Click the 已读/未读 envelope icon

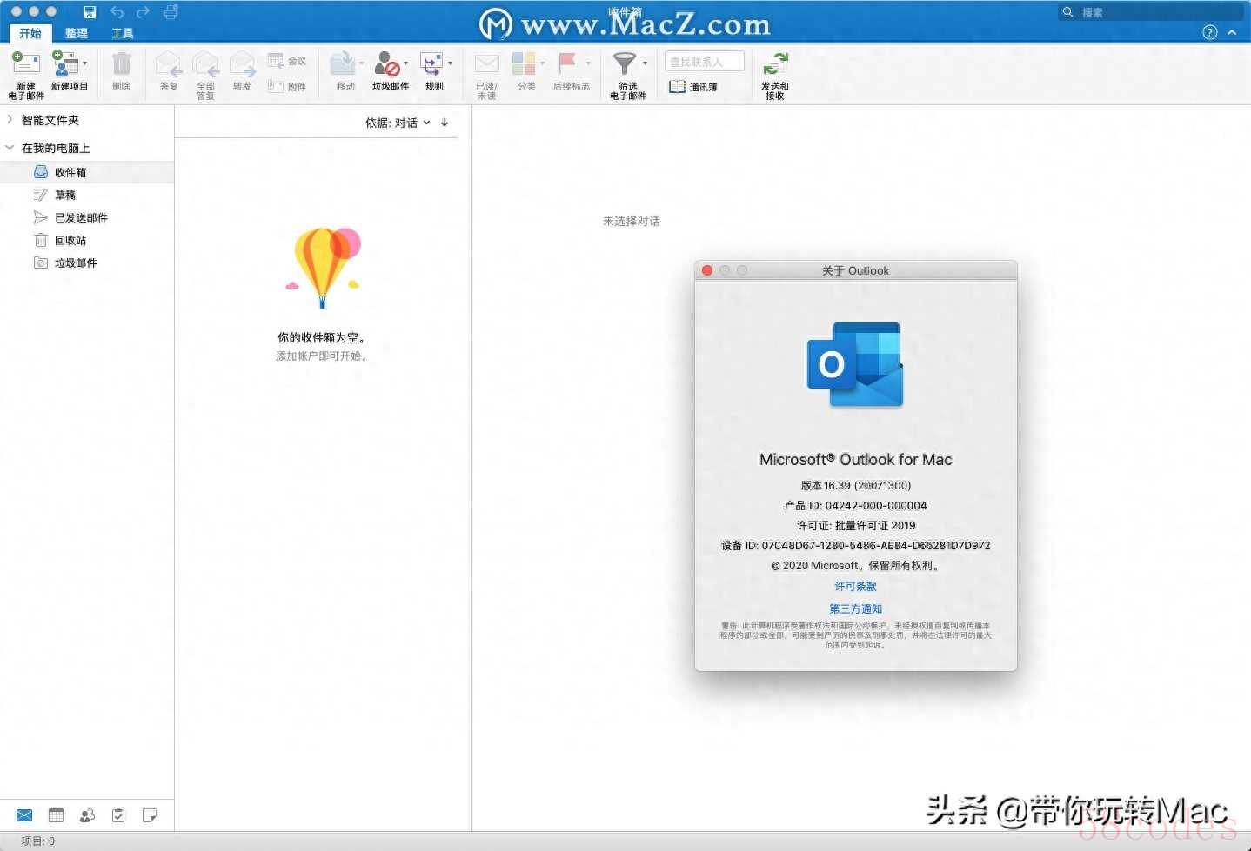click(486, 63)
